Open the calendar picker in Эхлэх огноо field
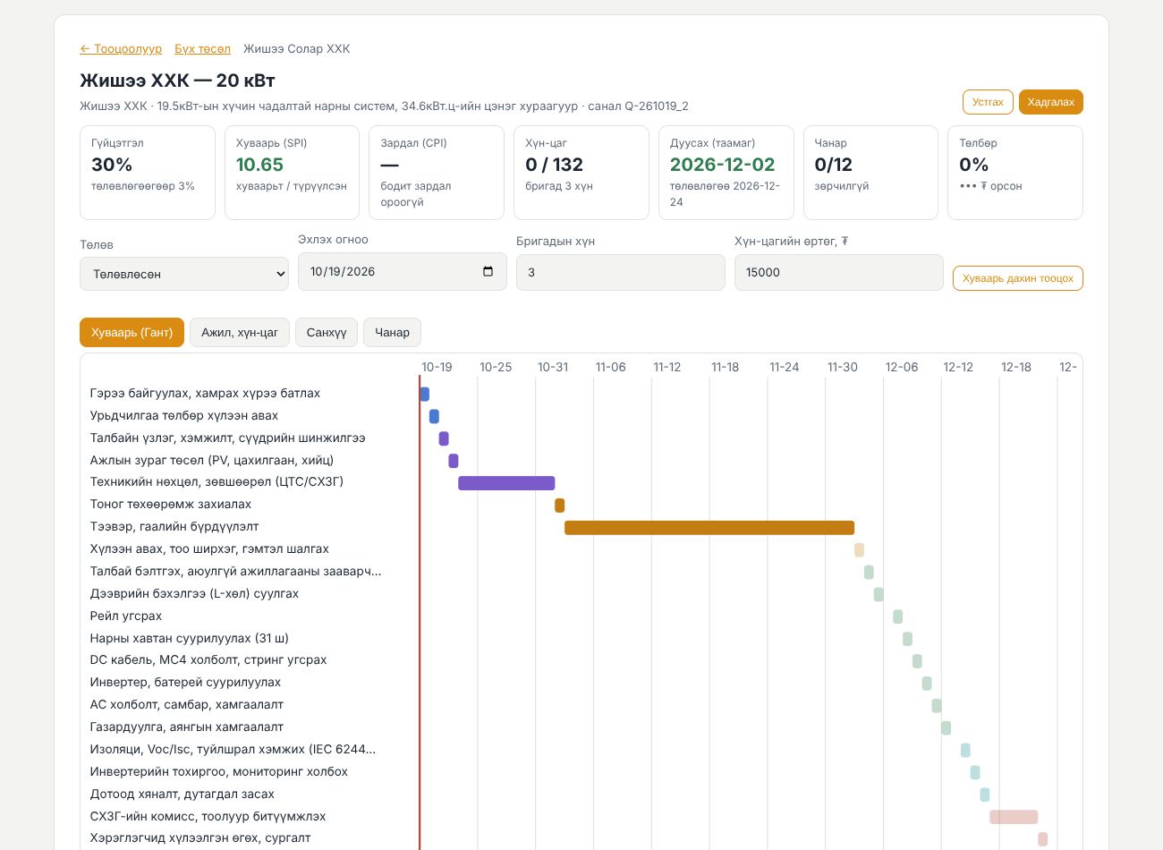 click(488, 272)
